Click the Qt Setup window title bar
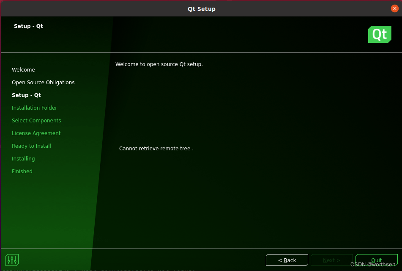 point(201,9)
